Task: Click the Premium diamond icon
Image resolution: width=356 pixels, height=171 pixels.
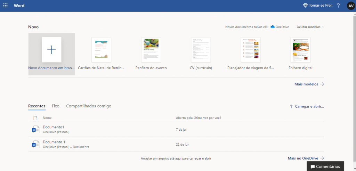Action: tap(305, 6)
